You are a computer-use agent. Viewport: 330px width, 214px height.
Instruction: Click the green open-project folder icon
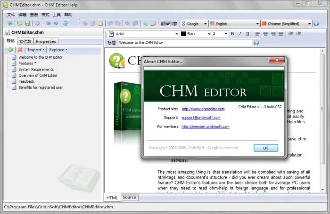click(10, 24)
